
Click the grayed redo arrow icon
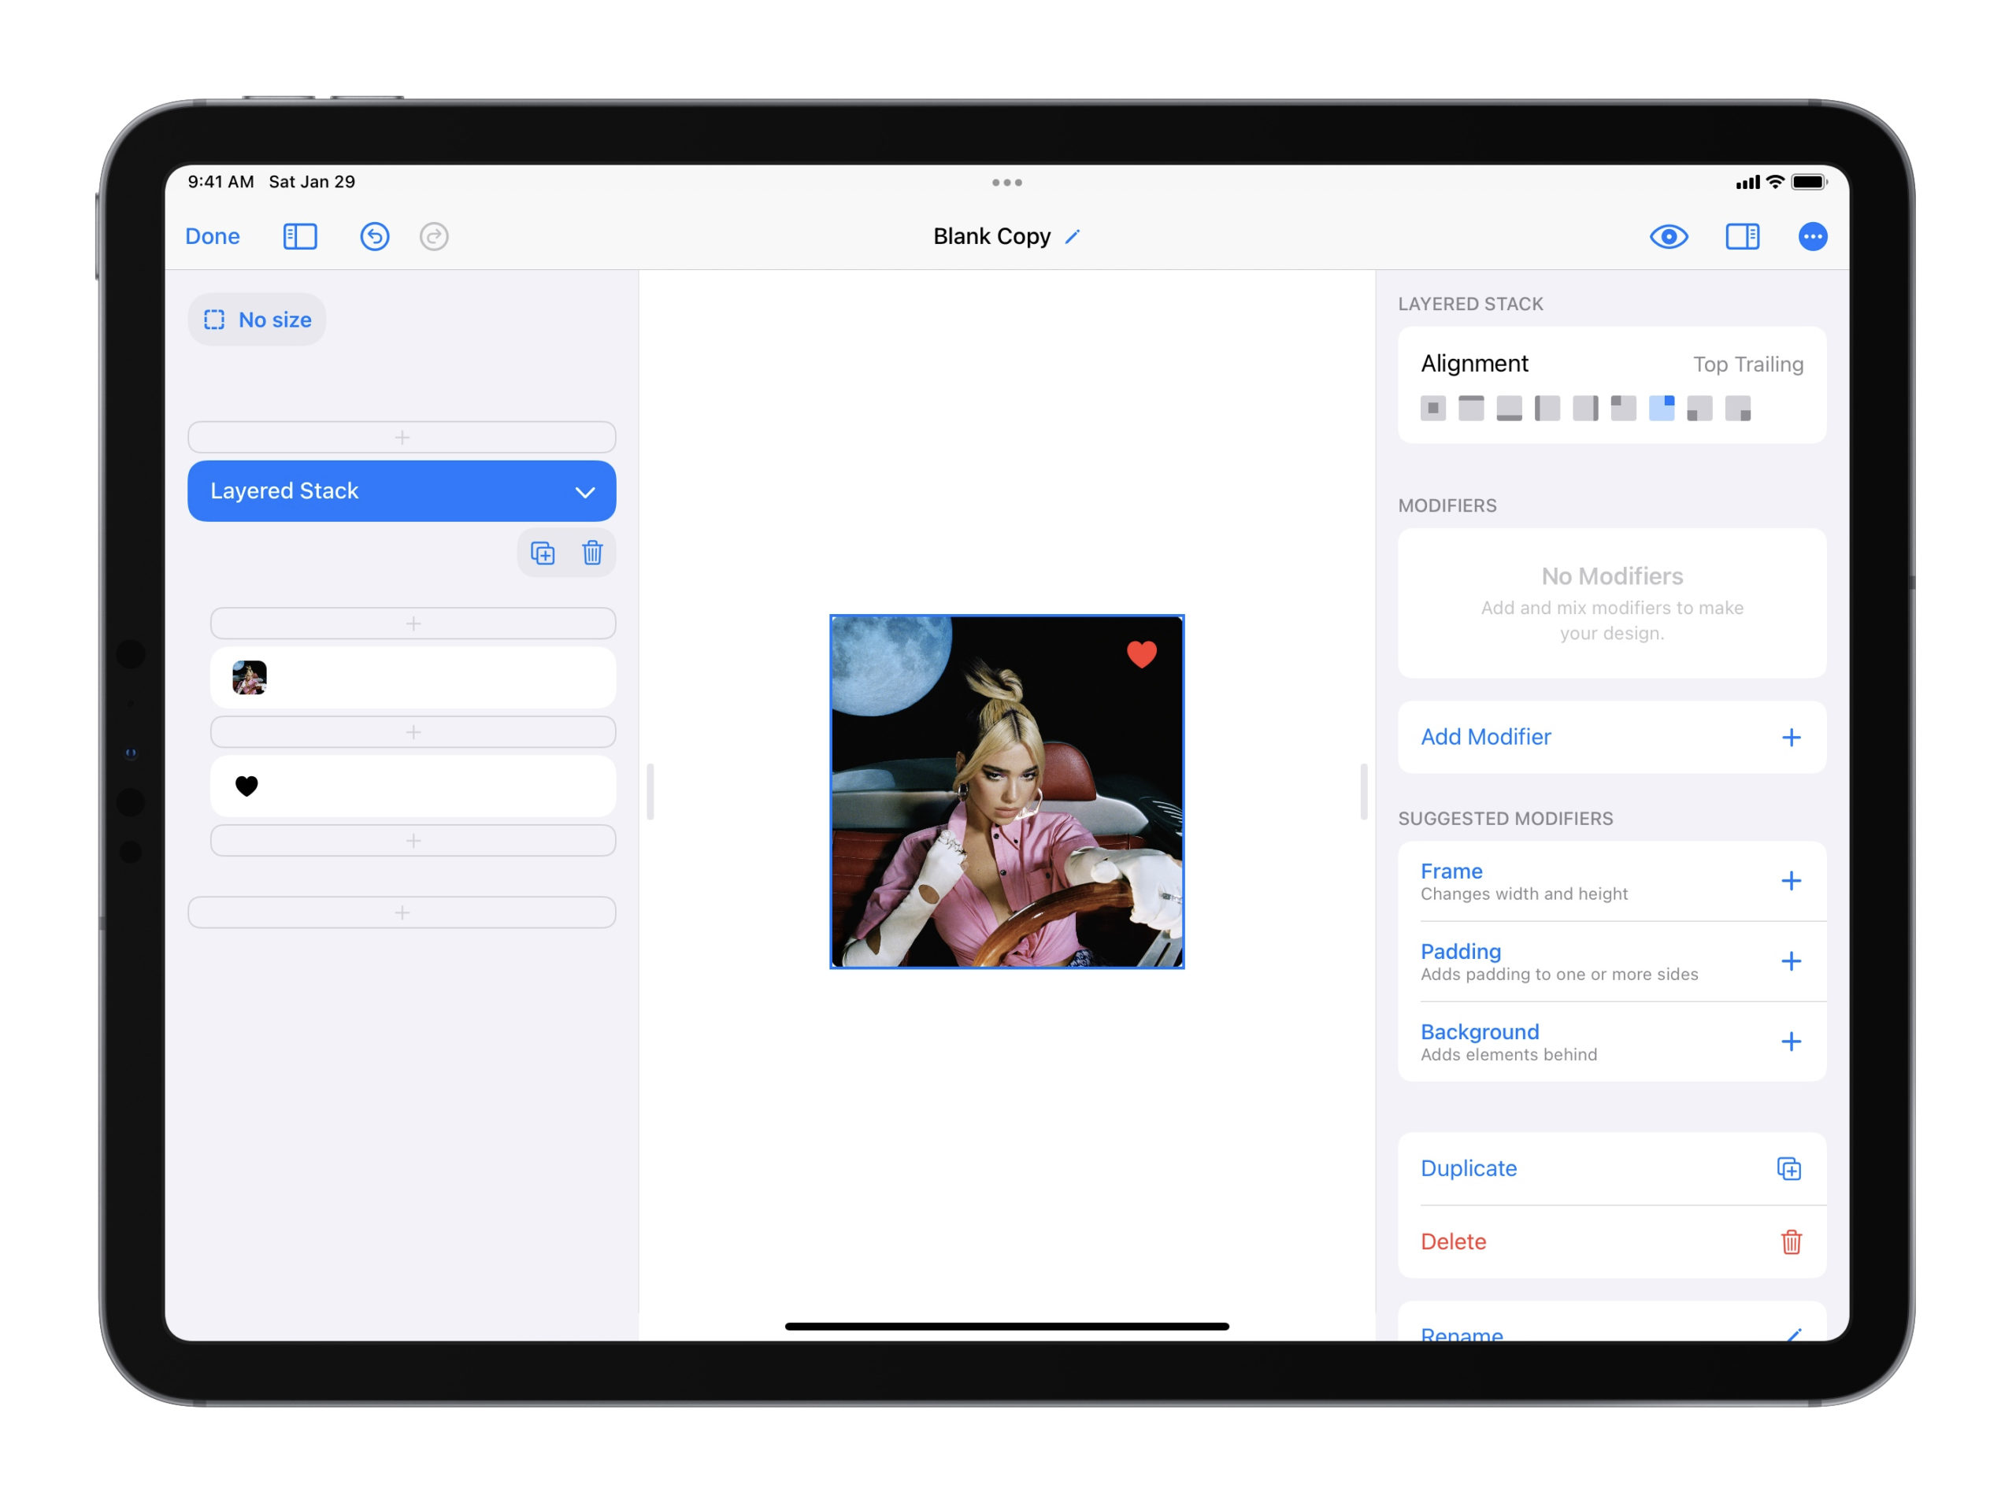434,237
